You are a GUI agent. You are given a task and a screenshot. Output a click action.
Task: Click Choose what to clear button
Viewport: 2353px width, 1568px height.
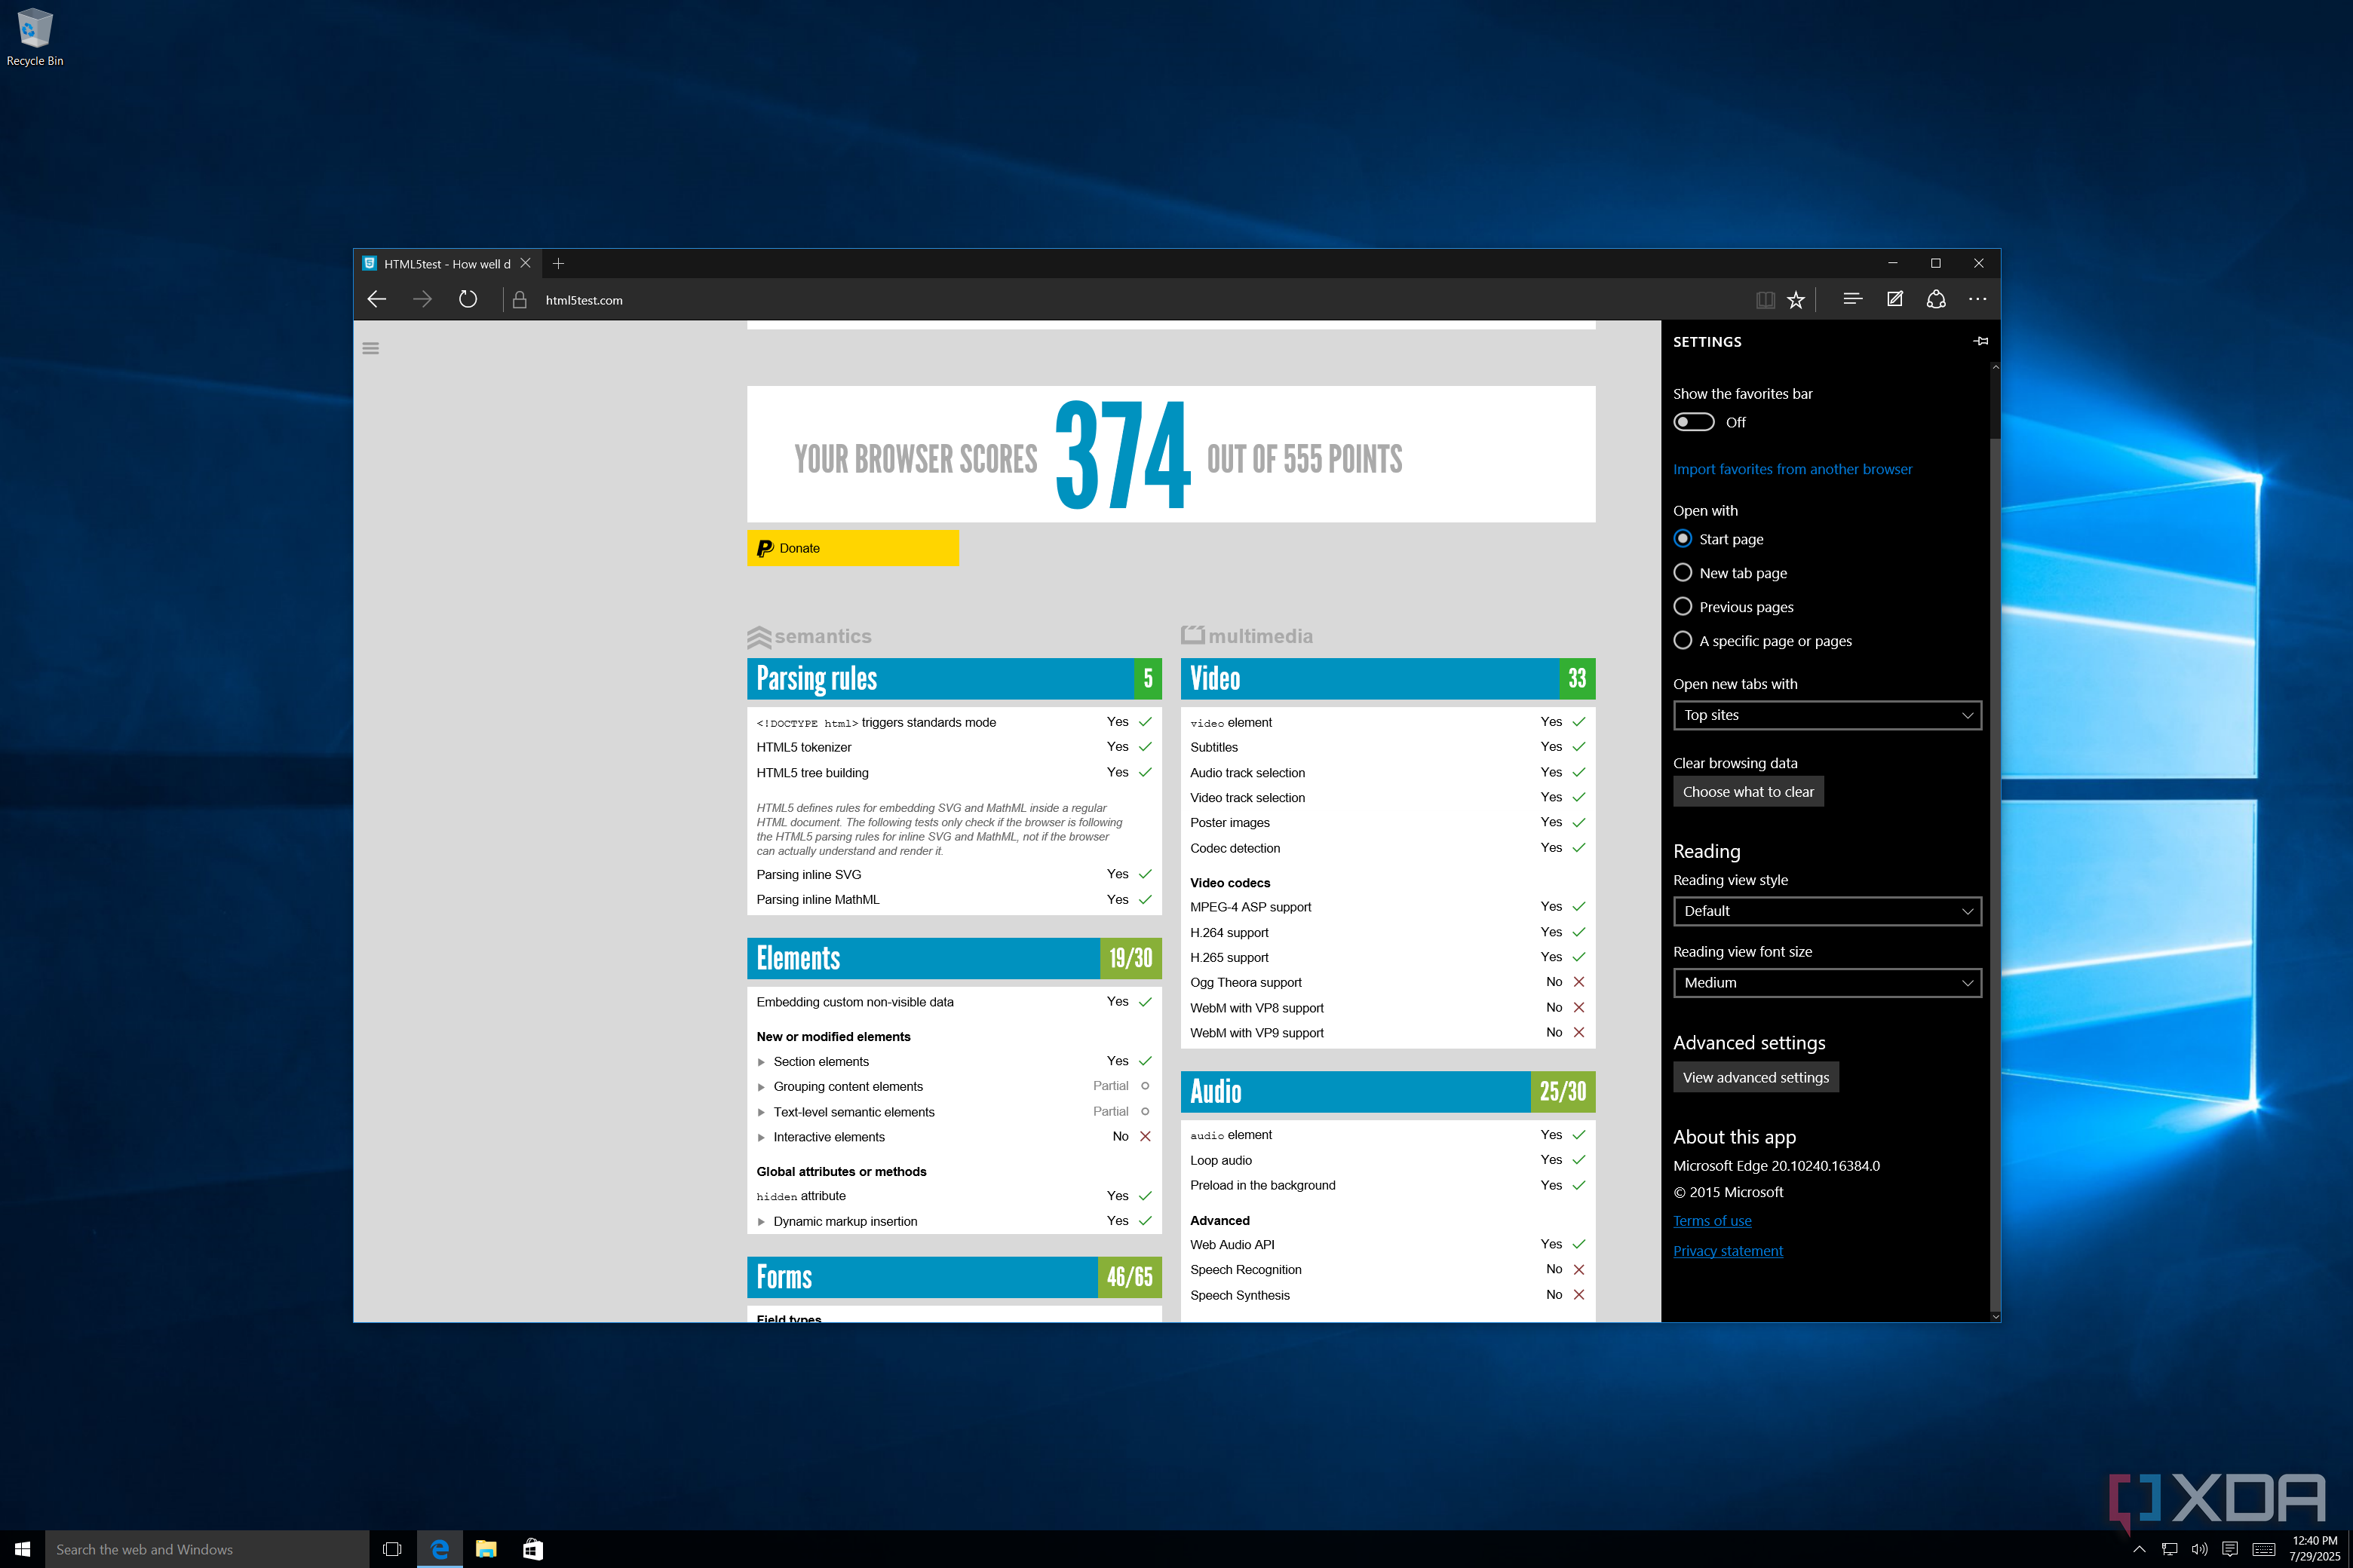(1747, 791)
